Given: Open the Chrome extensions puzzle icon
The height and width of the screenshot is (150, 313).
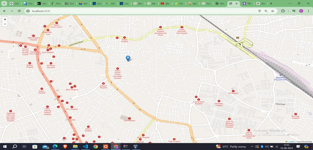Looking at the screenshot, I should pos(283,11).
